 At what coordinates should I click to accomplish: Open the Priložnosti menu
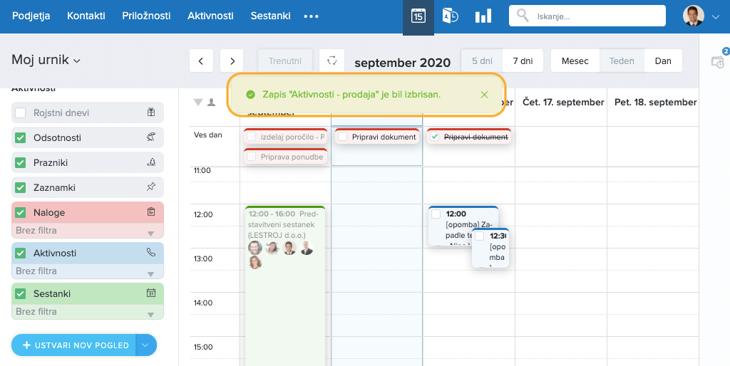coord(146,16)
